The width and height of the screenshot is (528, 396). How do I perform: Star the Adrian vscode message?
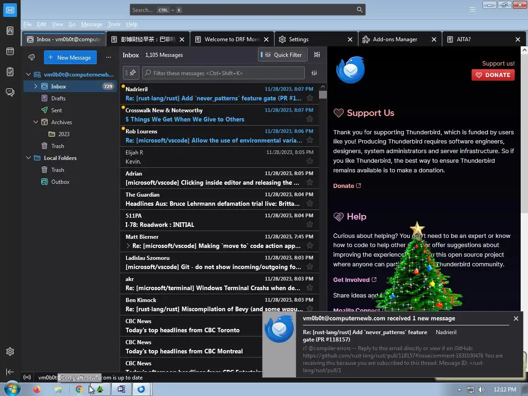310,182
